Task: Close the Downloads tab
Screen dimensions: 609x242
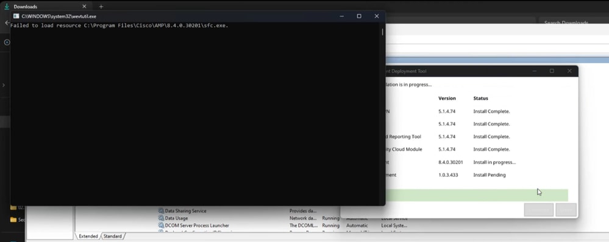Action: pyautogui.click(x=84, y=7)
